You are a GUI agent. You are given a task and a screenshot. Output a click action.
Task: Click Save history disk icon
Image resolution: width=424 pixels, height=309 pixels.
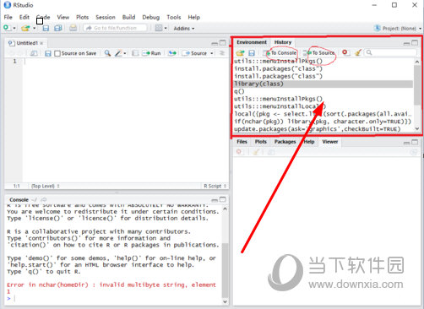click(252, 52)
